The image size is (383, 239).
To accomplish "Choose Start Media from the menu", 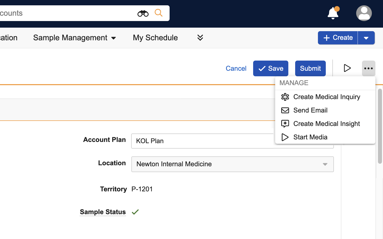I will coord(310,137).
